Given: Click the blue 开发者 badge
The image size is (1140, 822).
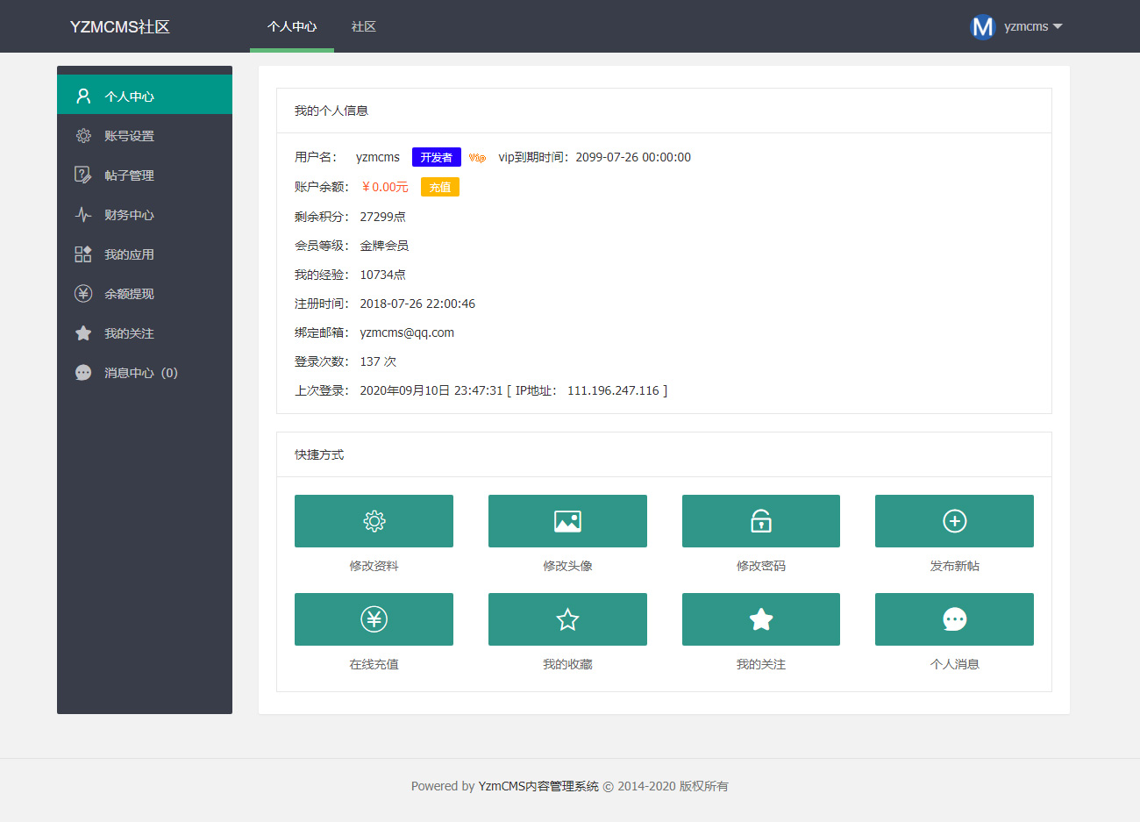Looking at the screenshot, I should click(x=436, y=157).
